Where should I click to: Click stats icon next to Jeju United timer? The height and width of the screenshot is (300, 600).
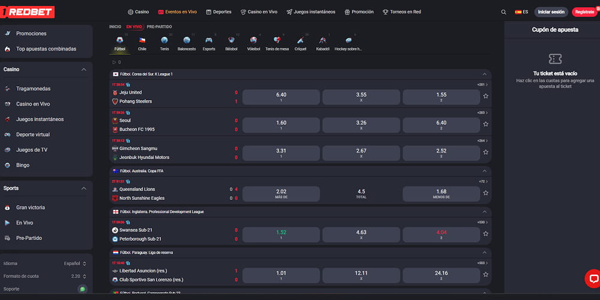tap(128, 85)
